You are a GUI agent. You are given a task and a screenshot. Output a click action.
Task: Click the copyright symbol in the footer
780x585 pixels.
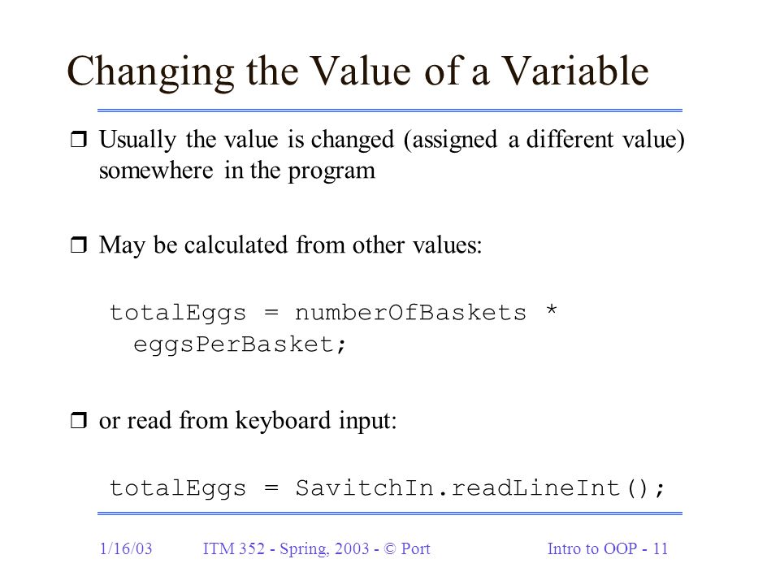coord(390,548)
